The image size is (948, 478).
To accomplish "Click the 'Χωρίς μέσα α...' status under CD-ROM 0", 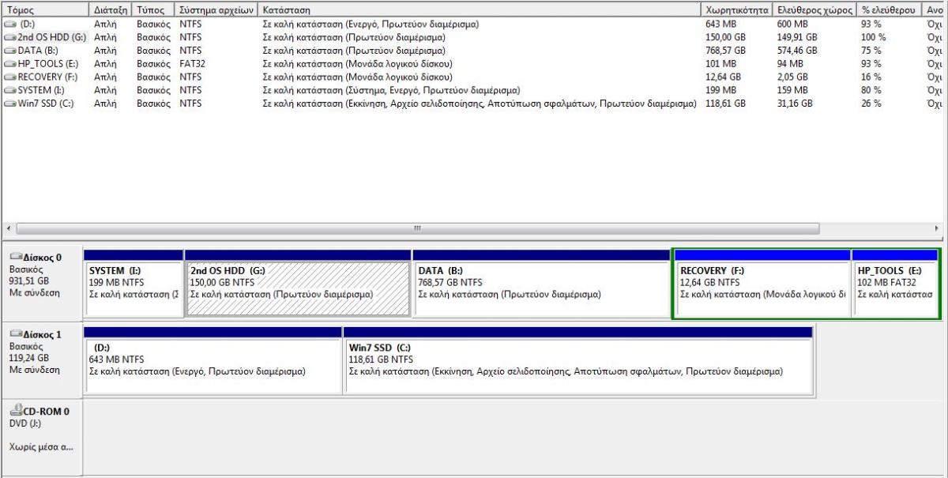I will [x=40, y=446].
